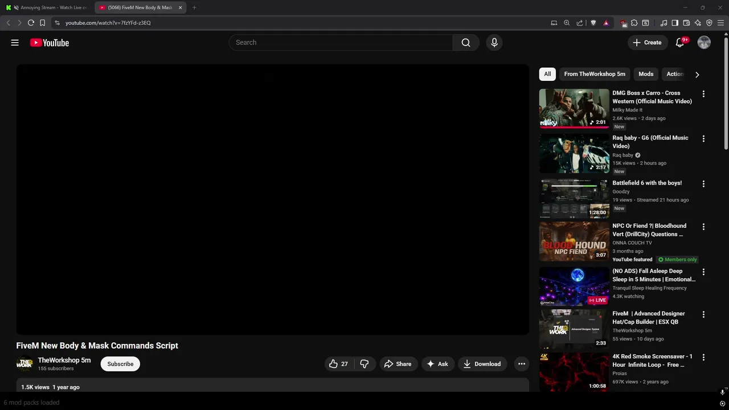Open options for DMG Boss x Carro video
Screen dimensions: 729x410
[x=703, y=94]
